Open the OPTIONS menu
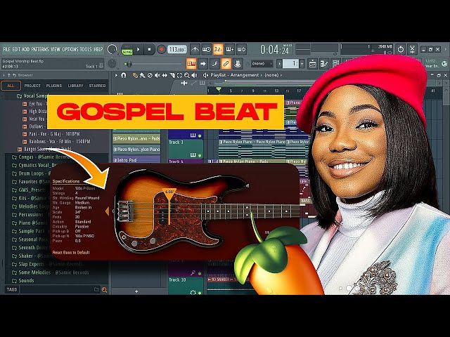Screen dimensions: 450x337 70,49
